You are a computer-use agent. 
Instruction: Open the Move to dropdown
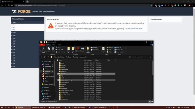coord(69,50)
